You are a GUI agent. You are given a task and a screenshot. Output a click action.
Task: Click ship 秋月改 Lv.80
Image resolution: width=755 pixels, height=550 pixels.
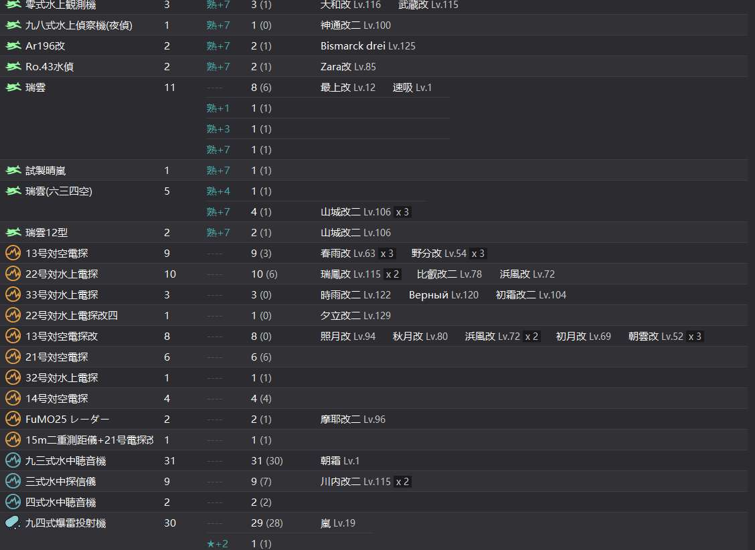(420, 336)
